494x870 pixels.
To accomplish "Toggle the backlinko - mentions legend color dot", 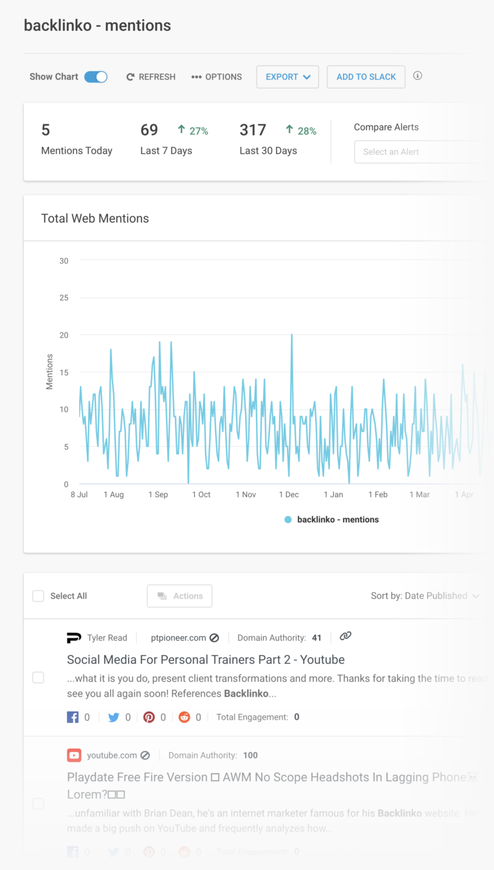I will coord(288,520).
